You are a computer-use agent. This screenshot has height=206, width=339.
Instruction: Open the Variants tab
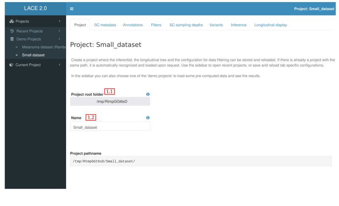pyautogui.click(x=216, y=25)
